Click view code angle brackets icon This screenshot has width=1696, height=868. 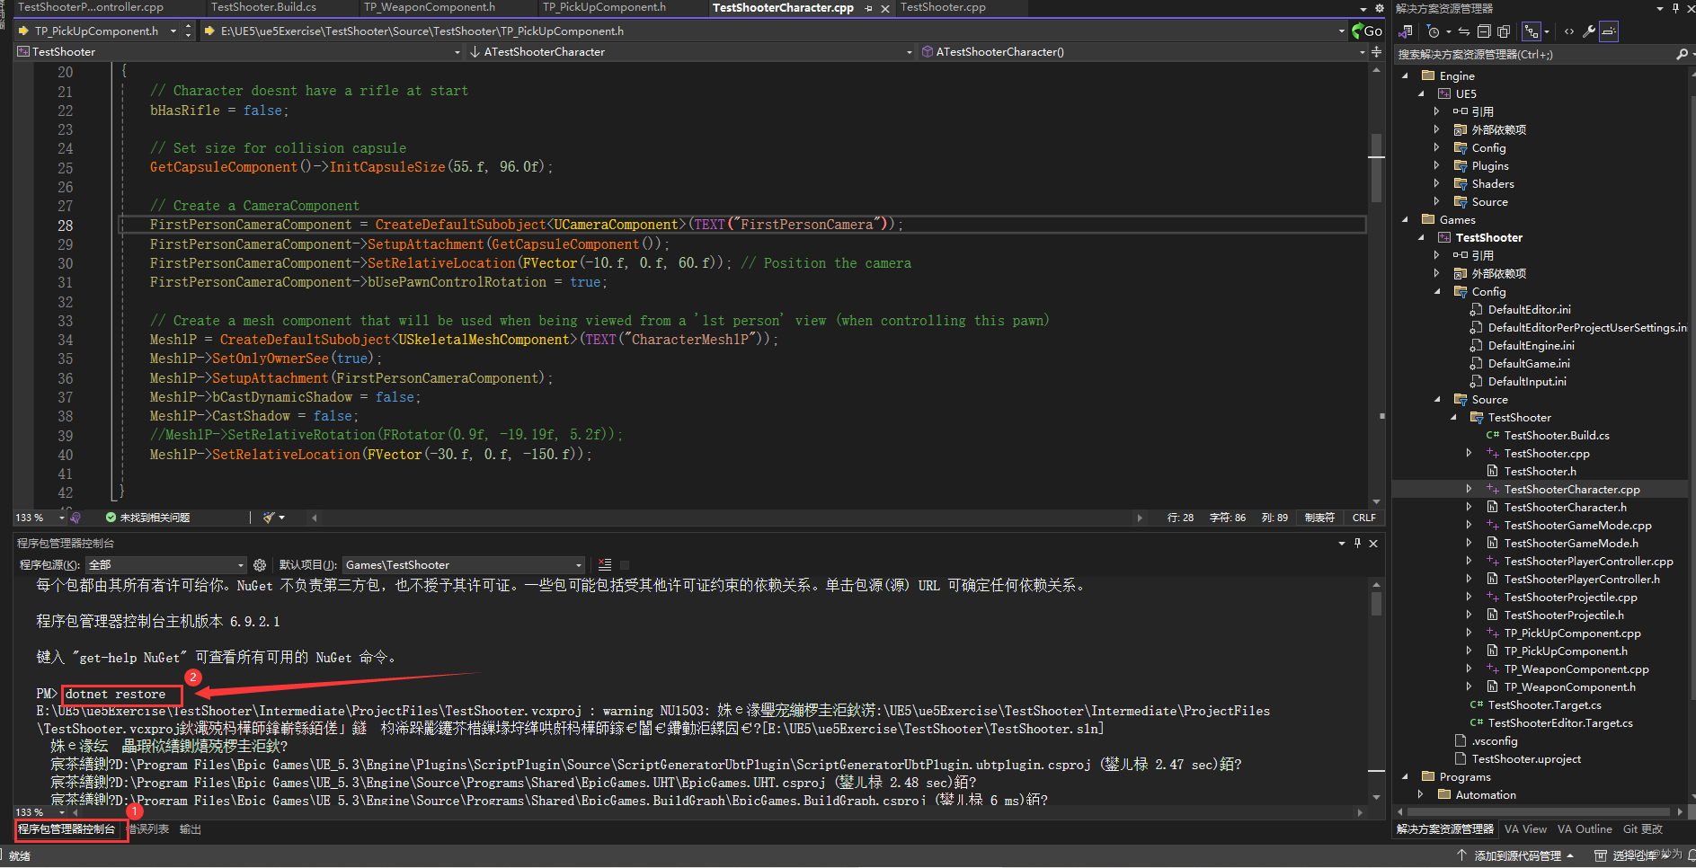(x=1569, y=31)
